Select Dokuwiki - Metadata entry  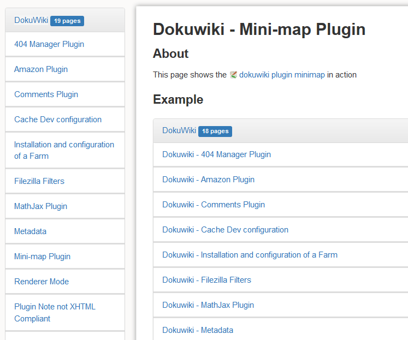pos(198,330)
